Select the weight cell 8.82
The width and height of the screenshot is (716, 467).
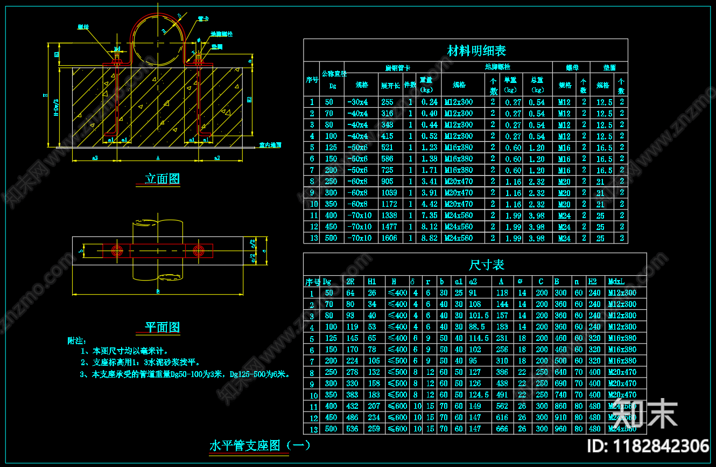pyautogui.click(x=429, y=238)
